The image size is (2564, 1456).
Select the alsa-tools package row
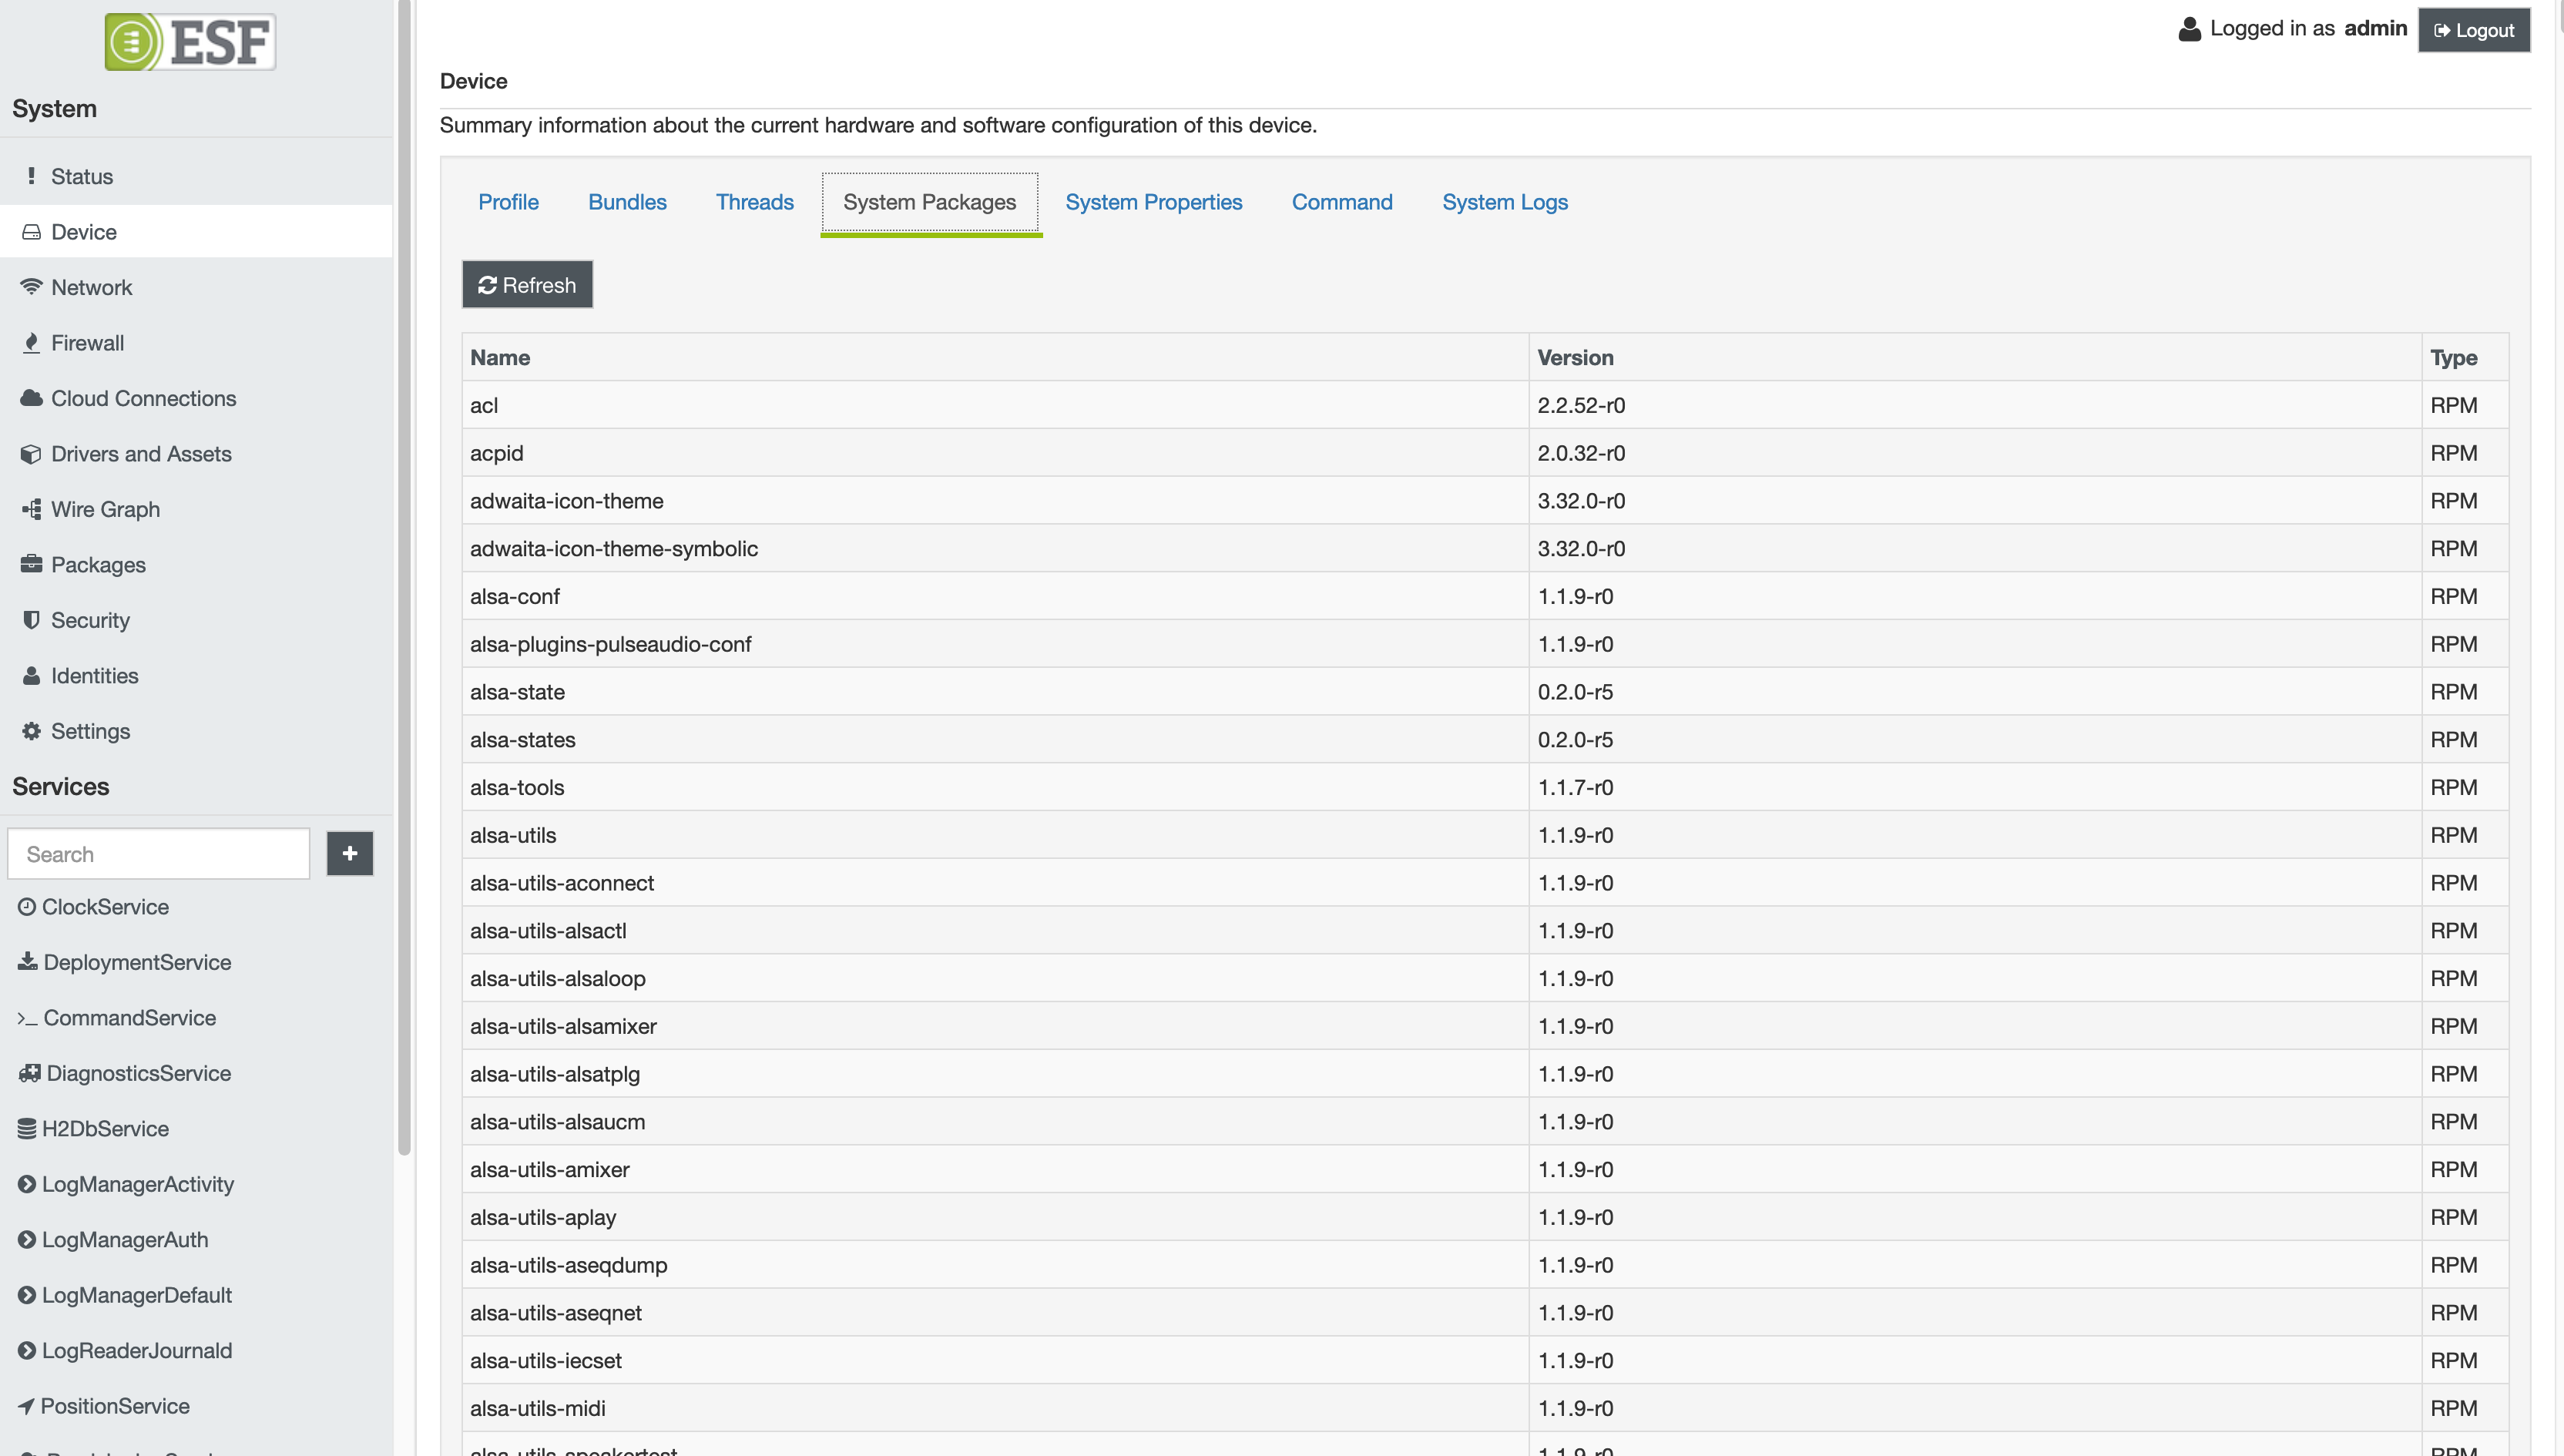[x=517, y=787]
